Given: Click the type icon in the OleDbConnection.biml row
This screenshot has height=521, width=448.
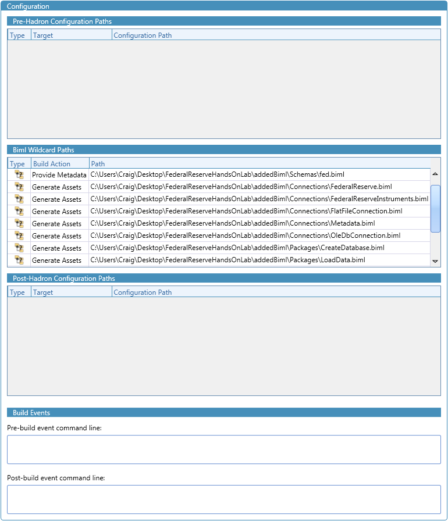Looking at the screenshot, I should point(19,235).
